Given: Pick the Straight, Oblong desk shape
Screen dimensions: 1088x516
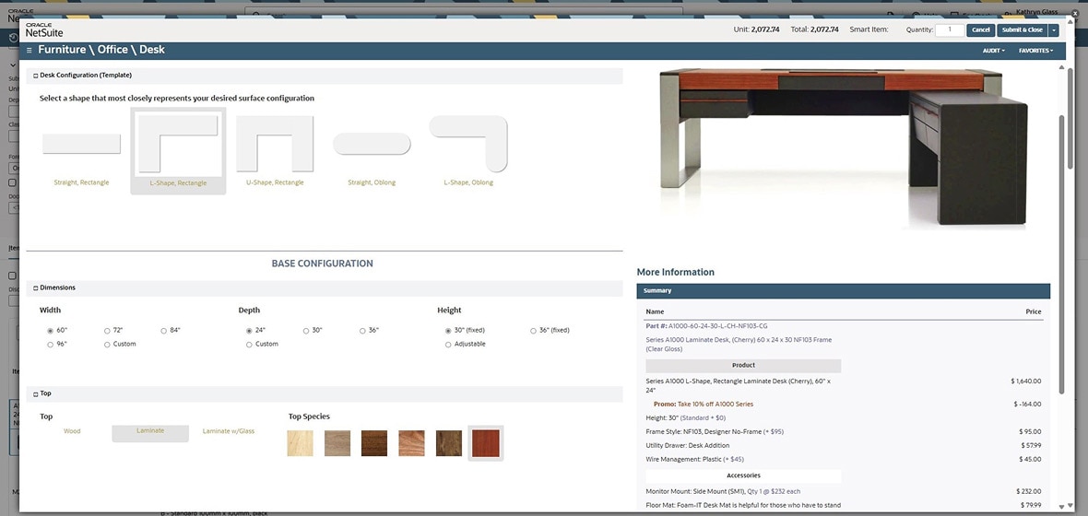Looking at the screenshot, I should tap(372, 145).
